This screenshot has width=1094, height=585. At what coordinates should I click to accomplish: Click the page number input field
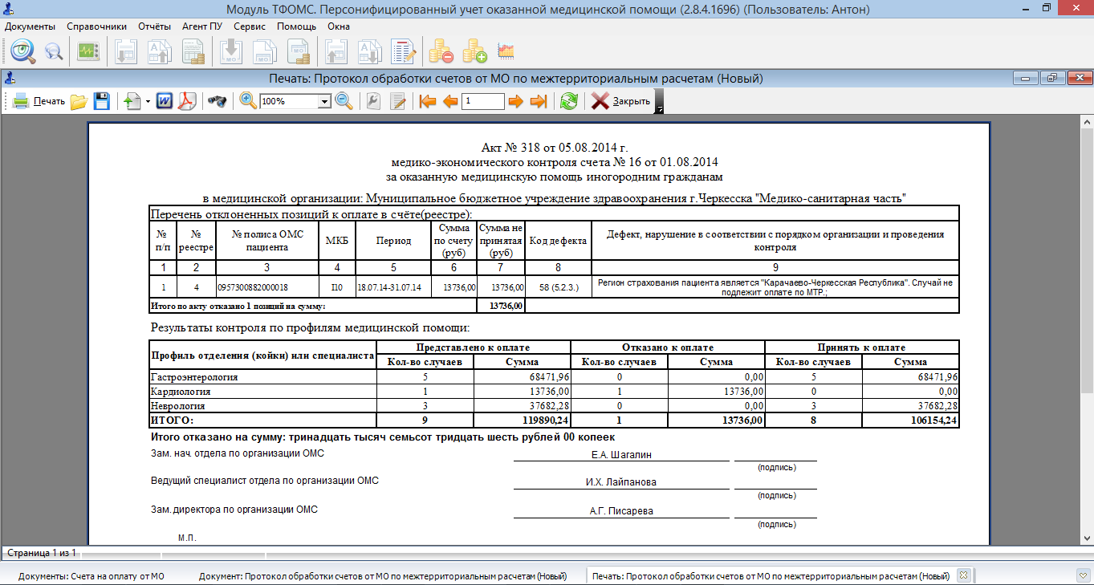483,102
